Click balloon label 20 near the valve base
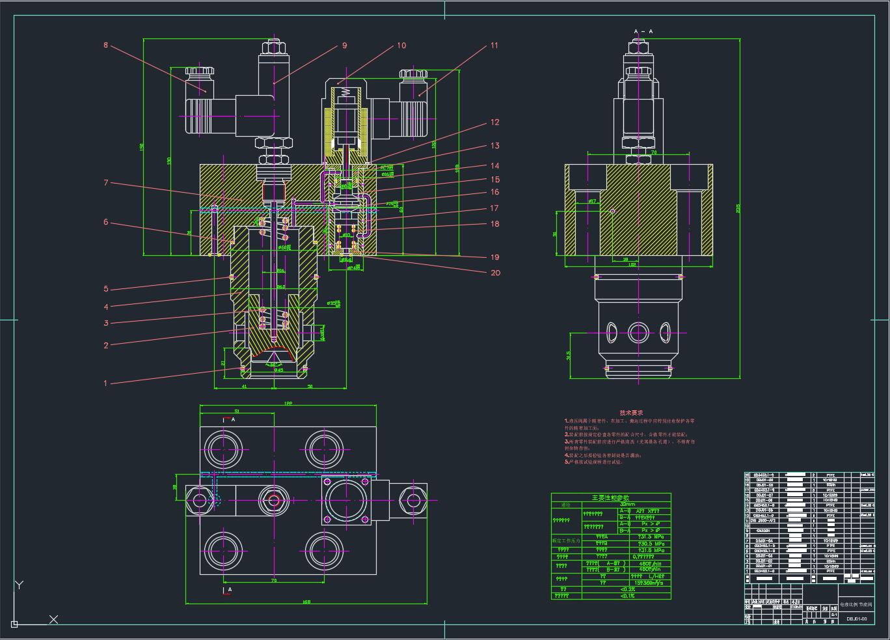 pyautogui.click(x=496, y=273)
